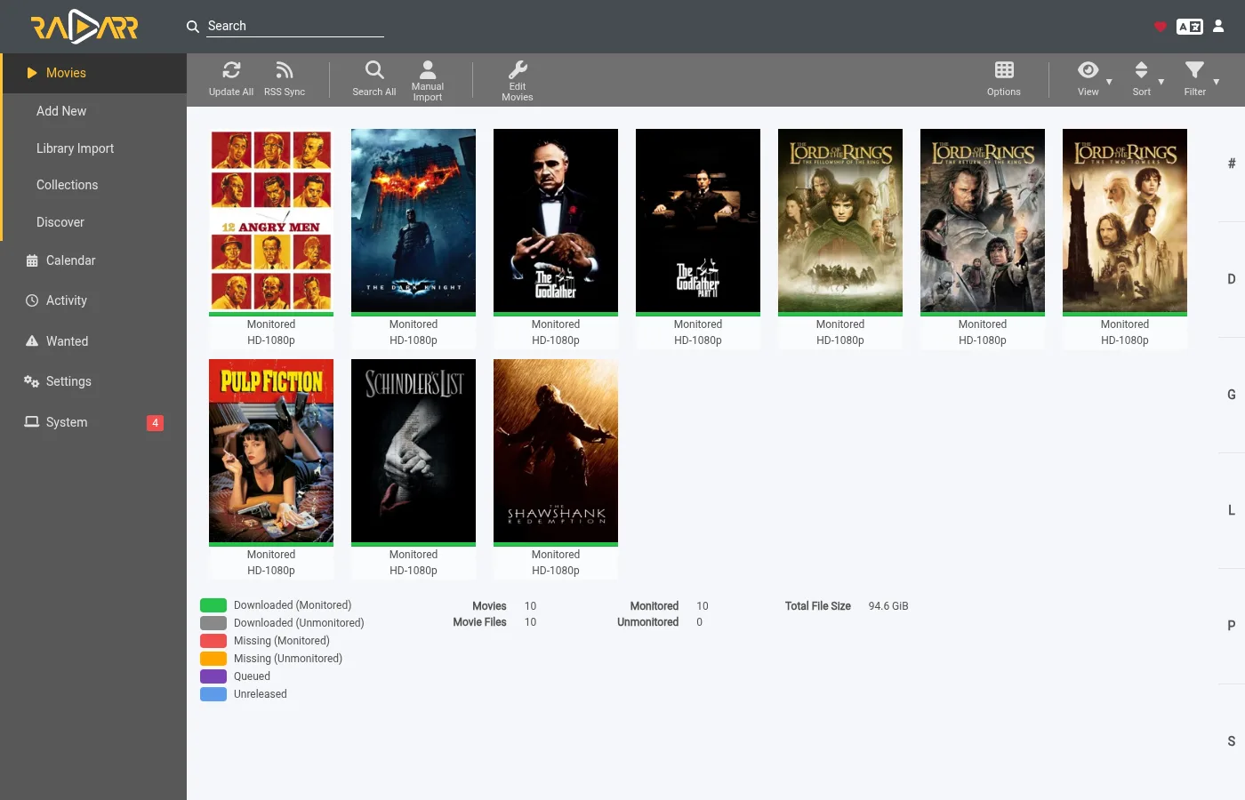Screen dimensions: 1245x800
Task: Jump to # section in index
Action: 1231,164
